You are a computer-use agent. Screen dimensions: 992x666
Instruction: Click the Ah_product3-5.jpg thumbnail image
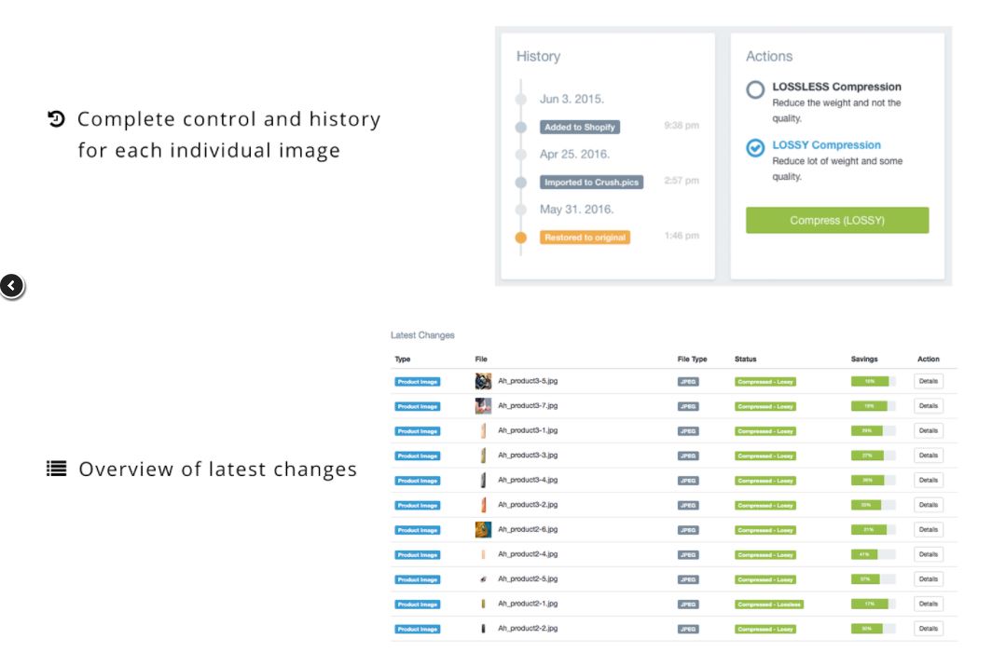483,381
